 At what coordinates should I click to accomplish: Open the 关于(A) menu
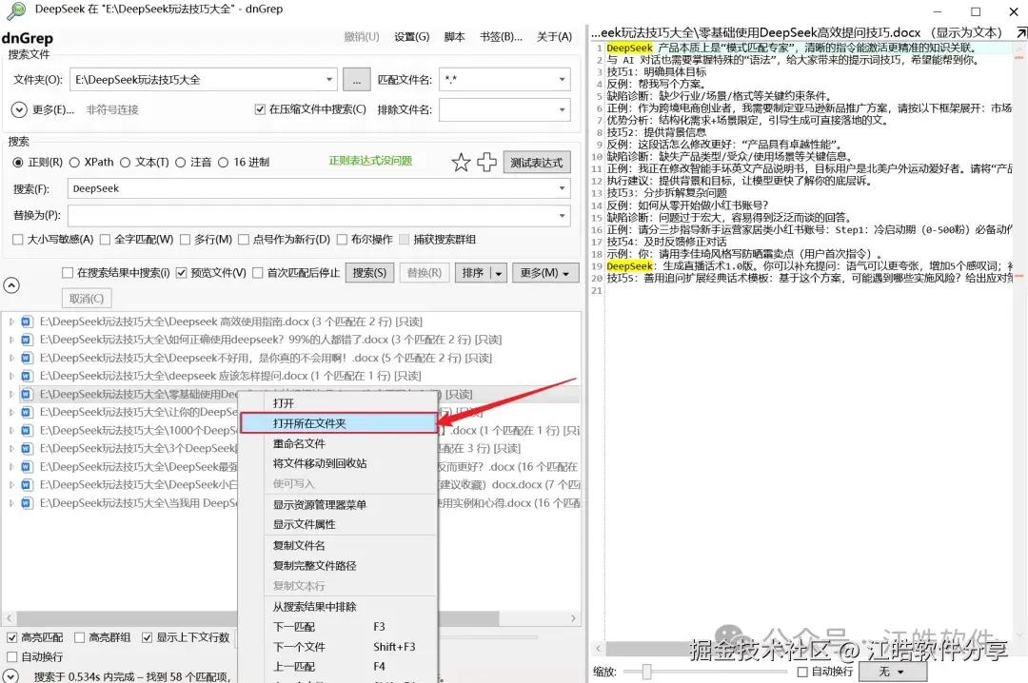coord(554,37)
